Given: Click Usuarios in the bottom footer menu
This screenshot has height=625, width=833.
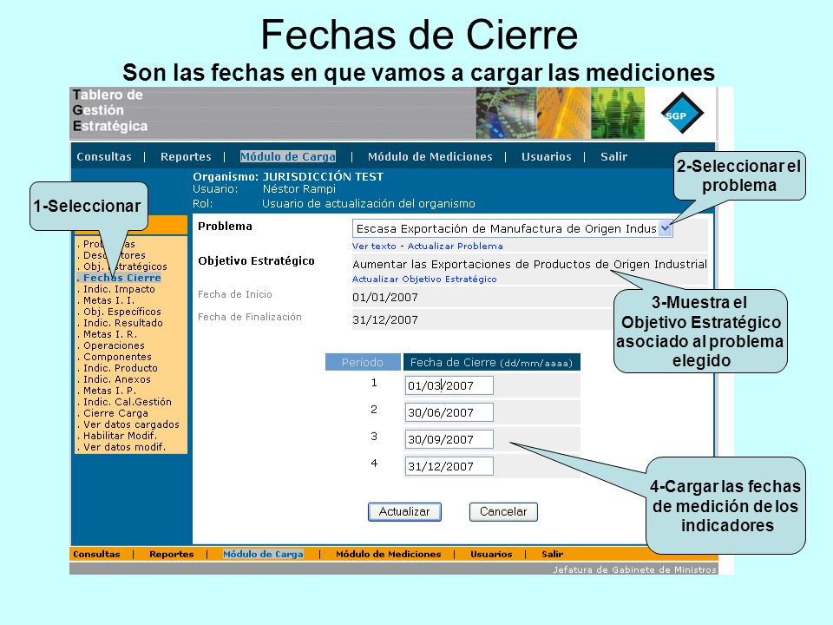Looking at the screenshot, I should (x=491, y=554).
